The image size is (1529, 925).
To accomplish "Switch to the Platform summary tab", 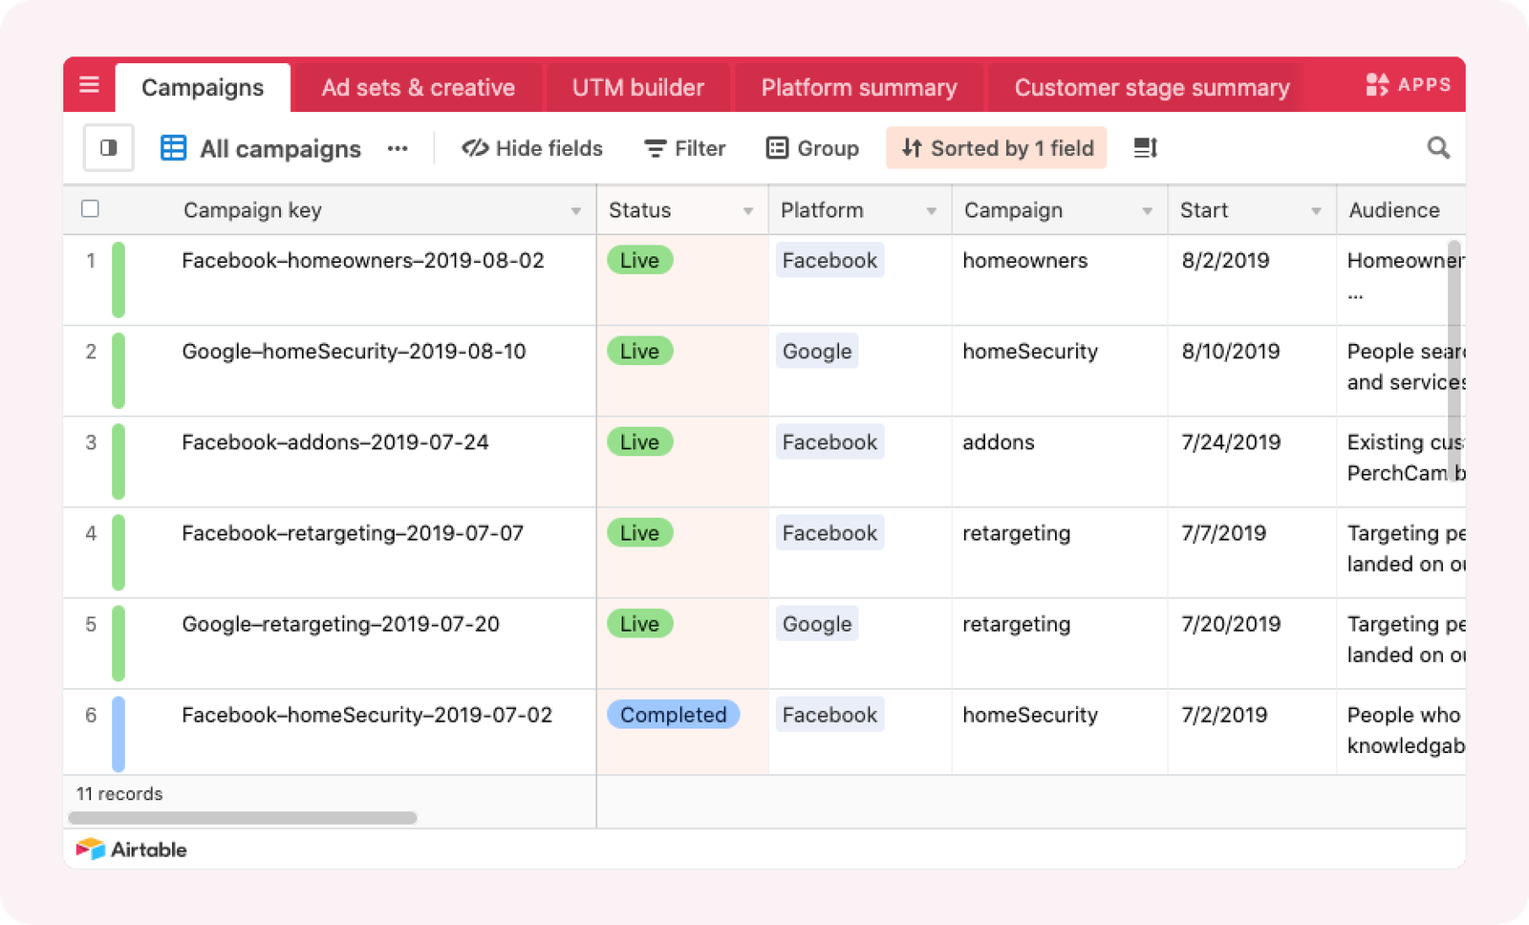I will (x=859, y=88).
